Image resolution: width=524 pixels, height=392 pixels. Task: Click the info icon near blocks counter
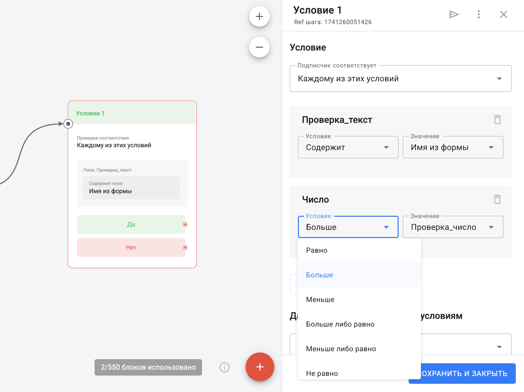pos(224,367)
